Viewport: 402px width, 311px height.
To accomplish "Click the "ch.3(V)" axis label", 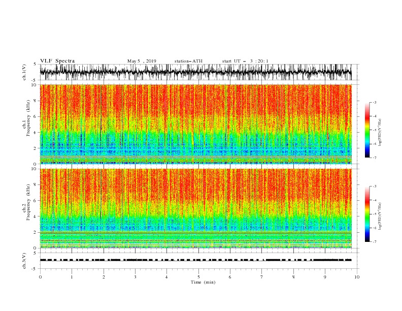I will click(x=24, y=261).
